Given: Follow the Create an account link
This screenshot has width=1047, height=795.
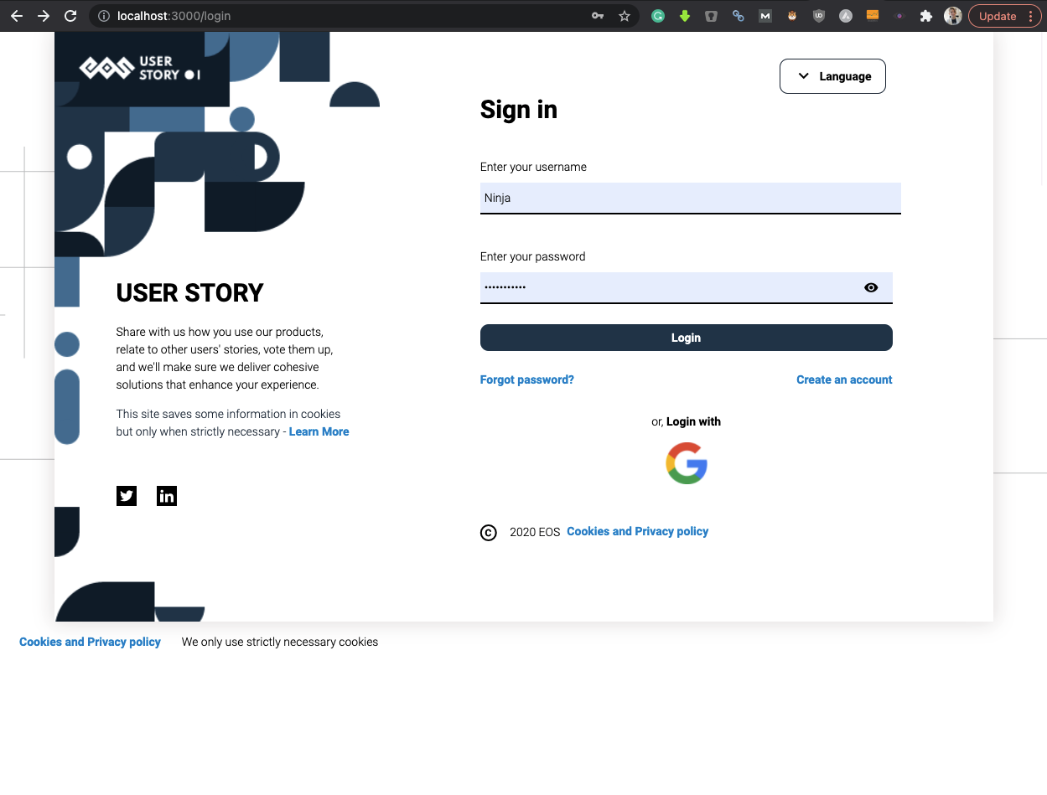Looking at the screenshot, I should point(844,379).
